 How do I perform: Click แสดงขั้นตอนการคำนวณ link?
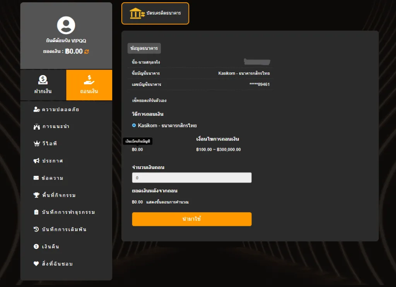pyautogui.click(x=167, y=202)
